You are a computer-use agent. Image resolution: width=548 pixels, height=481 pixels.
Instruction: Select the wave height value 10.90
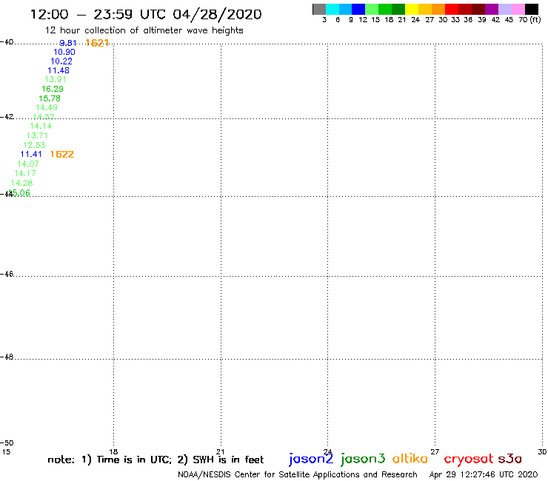(x=64, y=52)
